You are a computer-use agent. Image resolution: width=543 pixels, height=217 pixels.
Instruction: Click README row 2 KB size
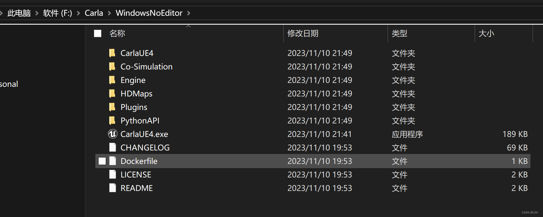click(519, 188)
